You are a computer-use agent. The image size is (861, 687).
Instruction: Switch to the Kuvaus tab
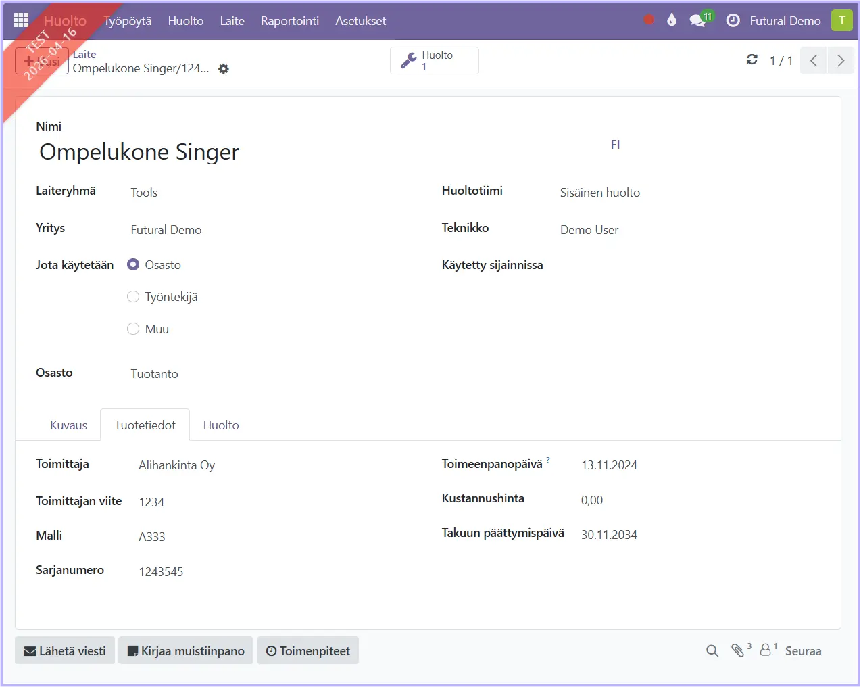68,425
